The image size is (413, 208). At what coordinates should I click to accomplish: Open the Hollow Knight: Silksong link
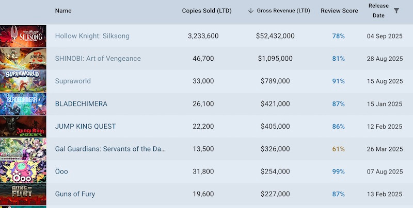[x=92, y=36]
